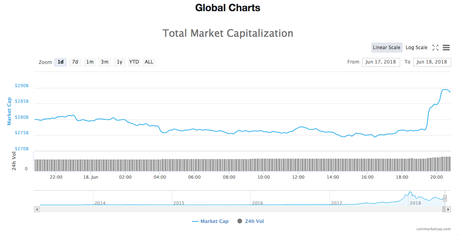Click the active 1d zoom button

click(x=60, y=62)
